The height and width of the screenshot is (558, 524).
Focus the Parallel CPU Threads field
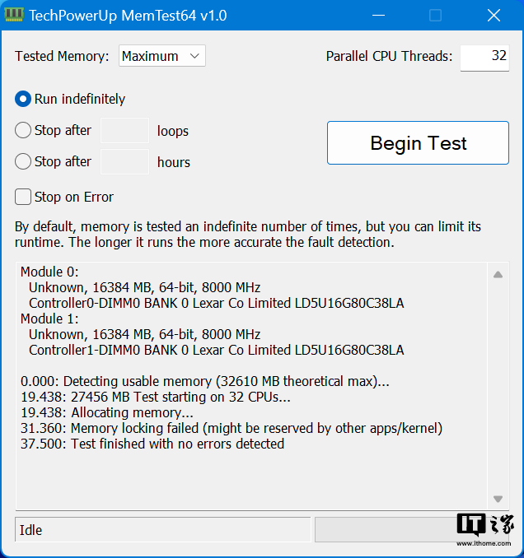(484, 56)
